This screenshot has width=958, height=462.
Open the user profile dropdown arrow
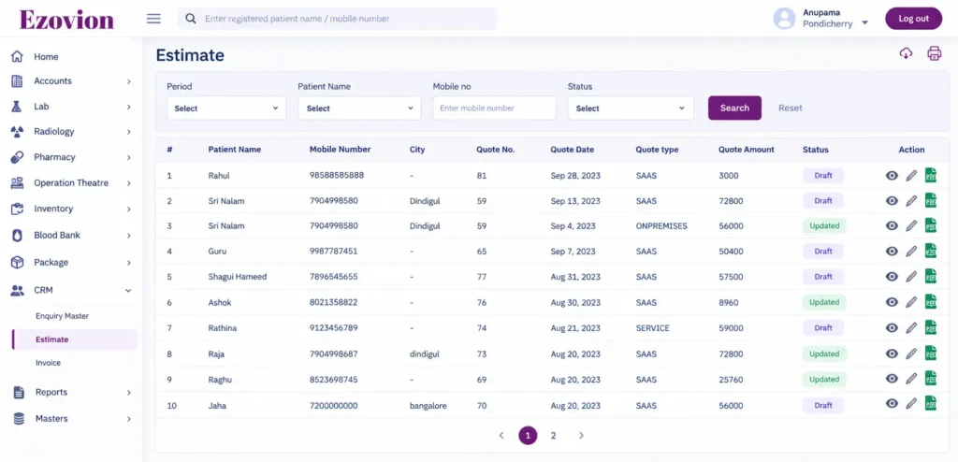pyautogui.click(x=864, y=23)
